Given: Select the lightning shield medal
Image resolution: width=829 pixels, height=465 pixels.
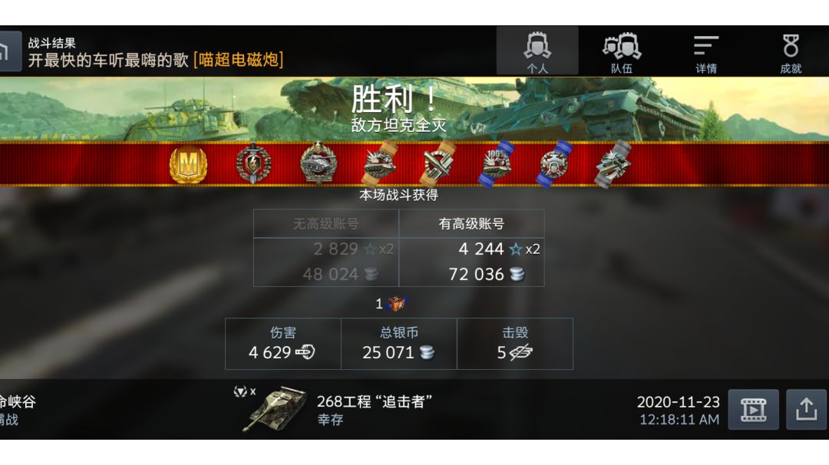Looking at the screenshot, I should [254, 163].
